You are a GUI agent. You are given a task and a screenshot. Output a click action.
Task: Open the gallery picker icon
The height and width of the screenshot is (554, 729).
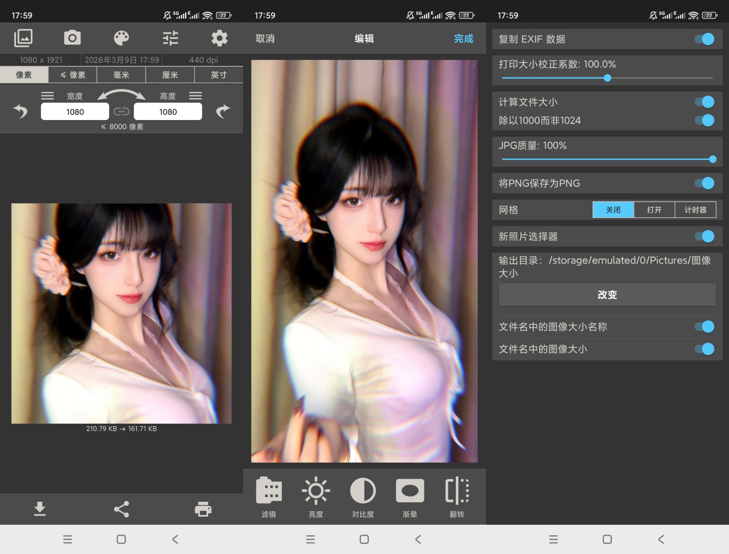[23, 38]
